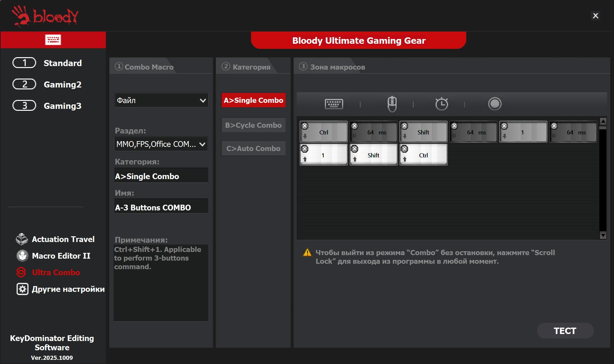Open the Файл dropdown menu
This screenshot has width=614, height=364.
161,100
